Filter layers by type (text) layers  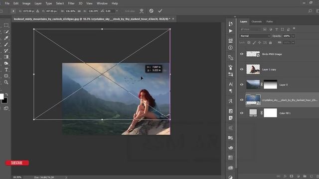(x=277, y=29)
